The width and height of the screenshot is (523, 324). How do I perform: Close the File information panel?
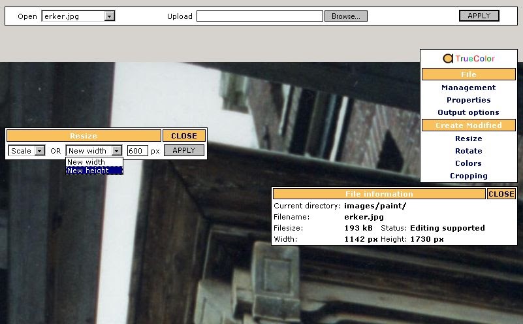[501, 194]
